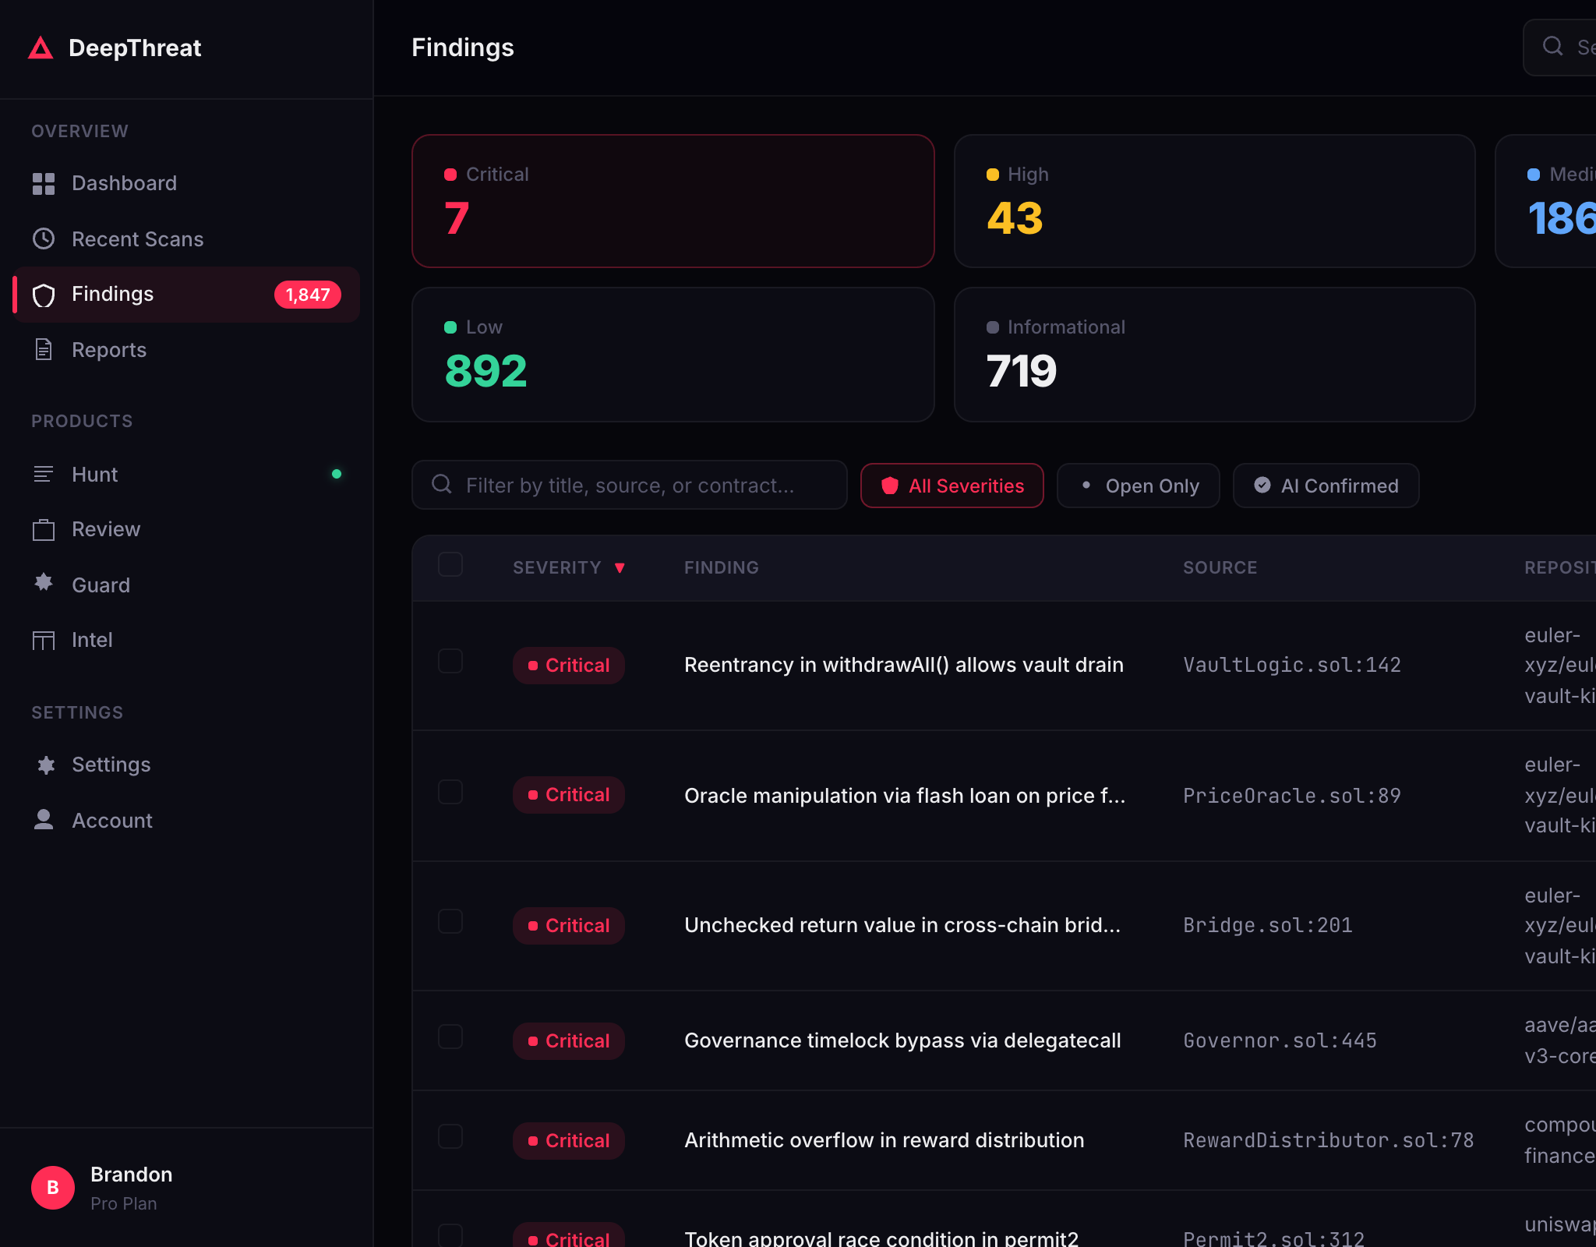Click the Review clipboard icon
Screen dimensions: 1596x1247
click(x=44, y=530)
